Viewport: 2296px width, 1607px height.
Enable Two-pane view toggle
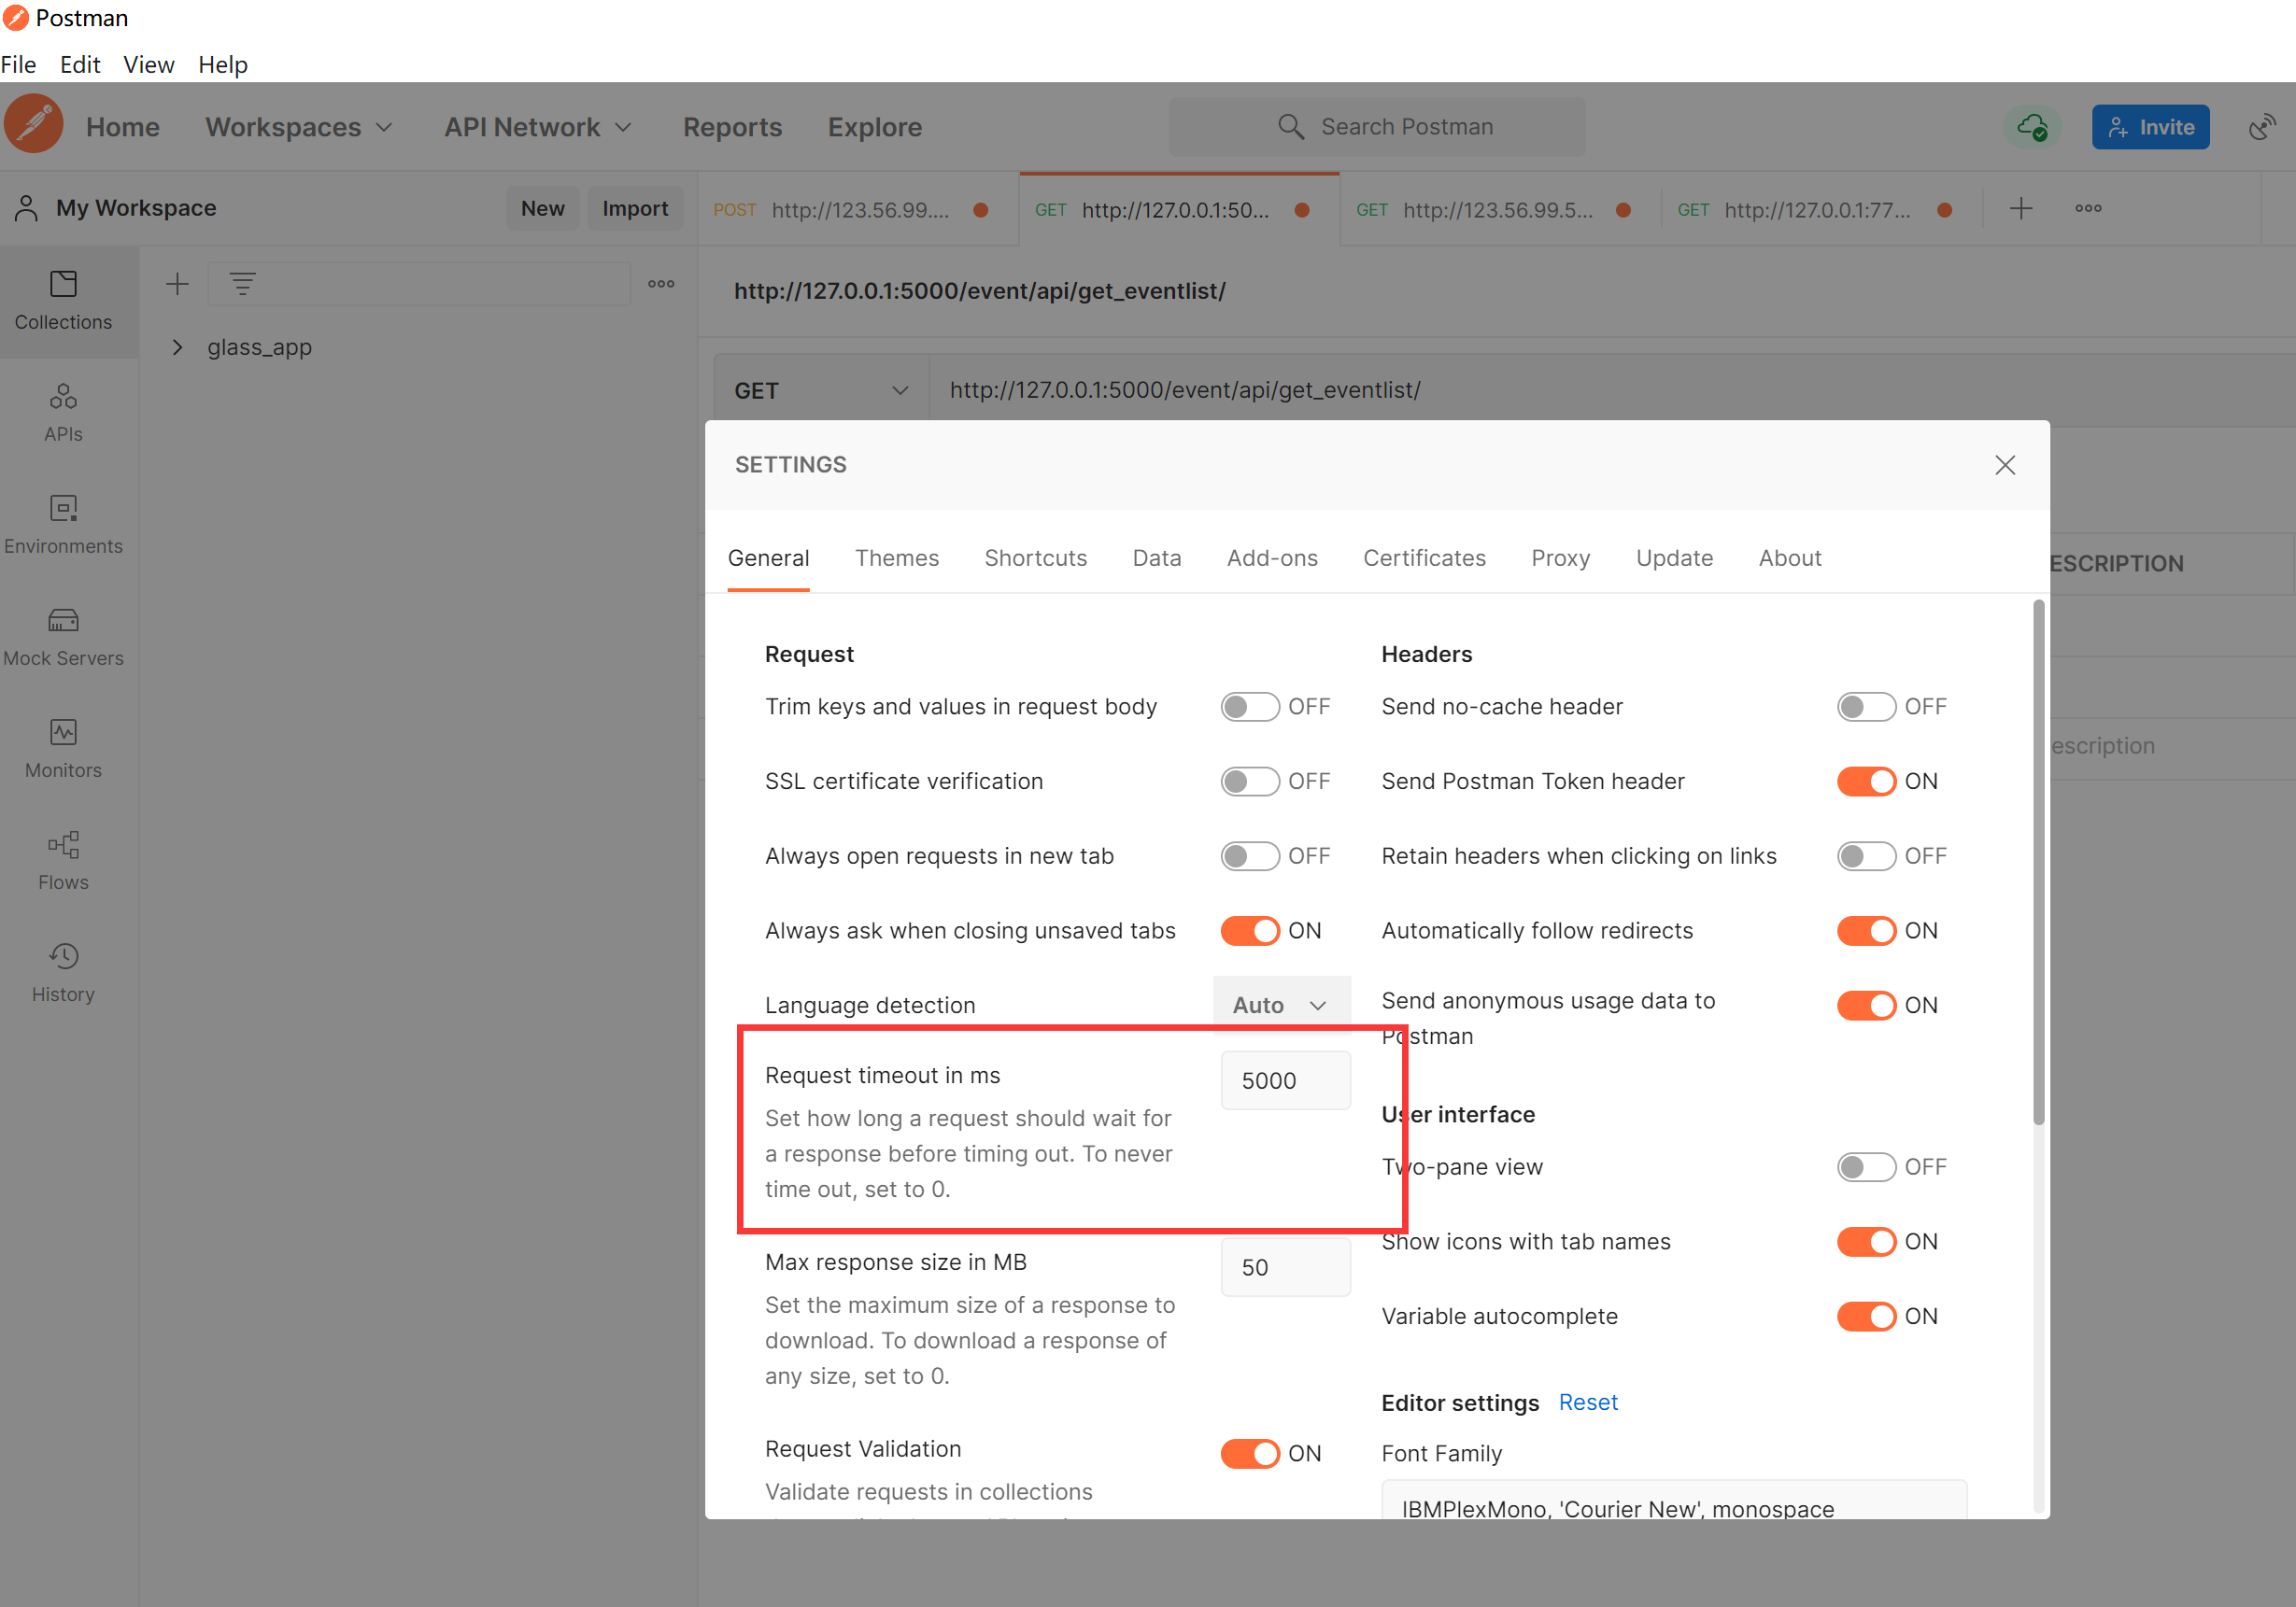(1865, 1166)
